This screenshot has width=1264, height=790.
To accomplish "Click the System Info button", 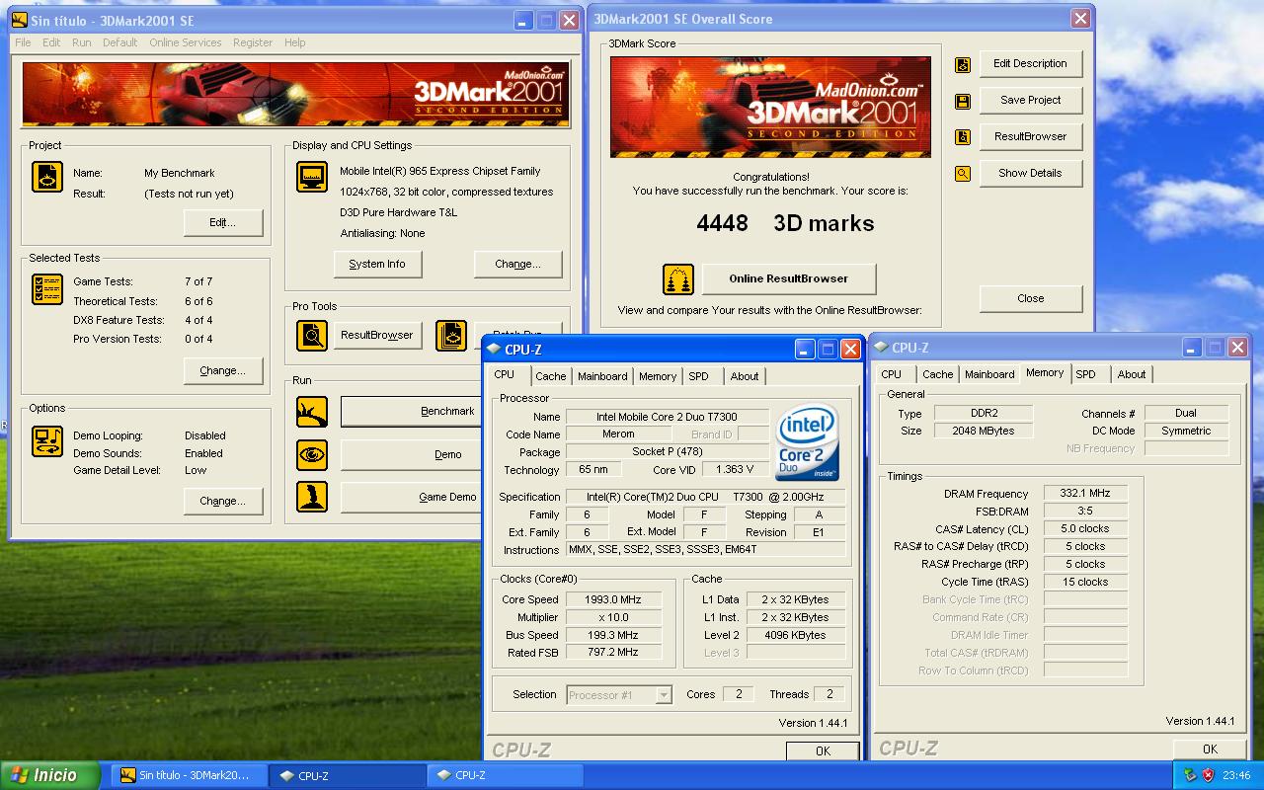I will pos(377,264).
